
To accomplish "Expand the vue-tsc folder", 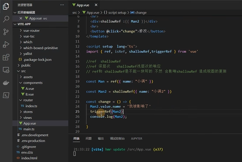I will (x=21, y=36).
